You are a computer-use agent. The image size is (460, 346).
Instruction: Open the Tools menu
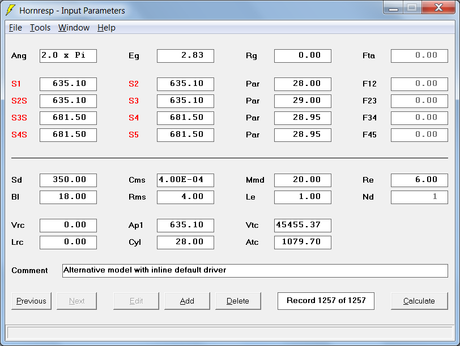pos(40,28)
